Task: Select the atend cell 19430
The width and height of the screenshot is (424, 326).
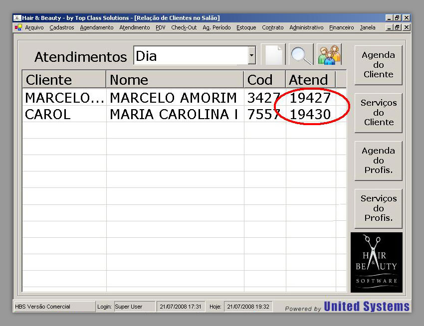Action: (x=311, y=114)
